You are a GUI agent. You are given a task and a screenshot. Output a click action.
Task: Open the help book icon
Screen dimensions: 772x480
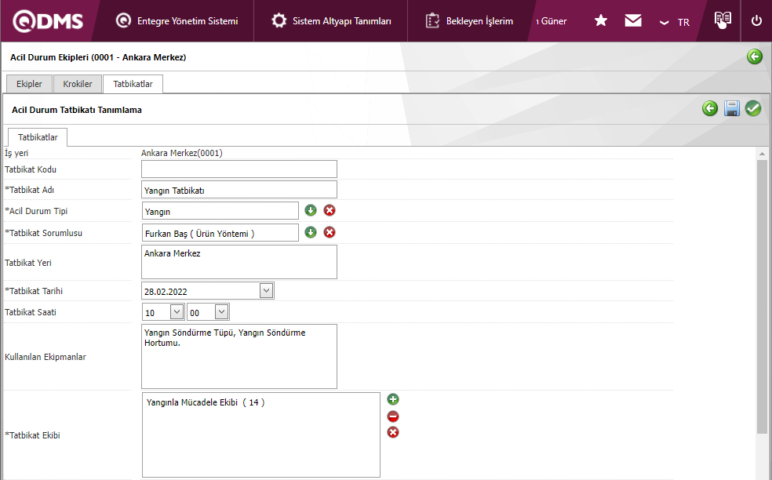click(723, 20)
